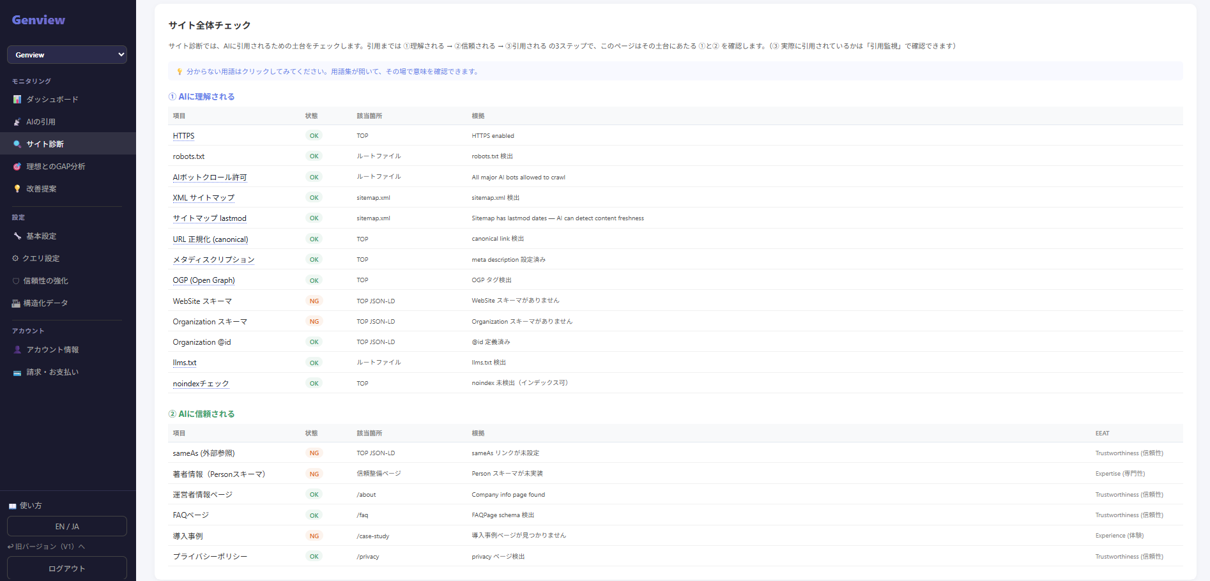Click Organization @id row label

click(202, 342)
